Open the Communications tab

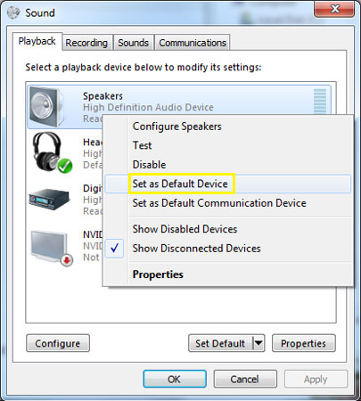click(193, 43)
